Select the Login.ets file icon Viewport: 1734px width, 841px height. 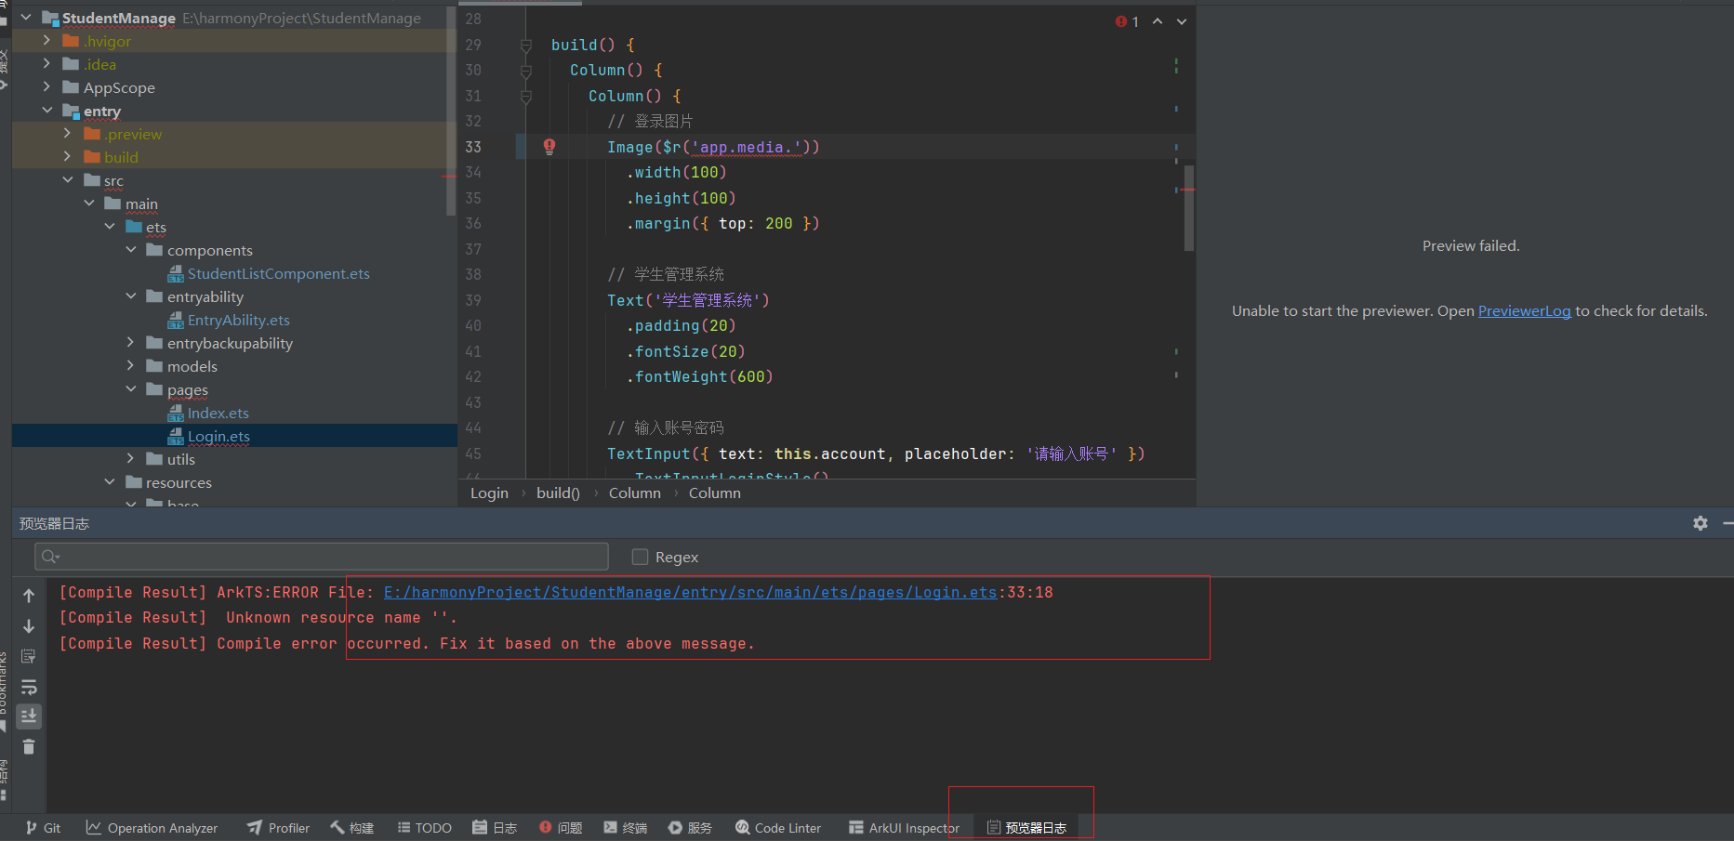(x=176, y=436)
